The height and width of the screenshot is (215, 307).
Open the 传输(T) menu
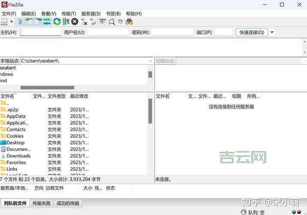pos(69,14)
